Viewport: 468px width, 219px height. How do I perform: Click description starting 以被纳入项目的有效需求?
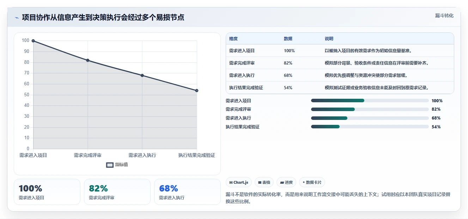369,51
